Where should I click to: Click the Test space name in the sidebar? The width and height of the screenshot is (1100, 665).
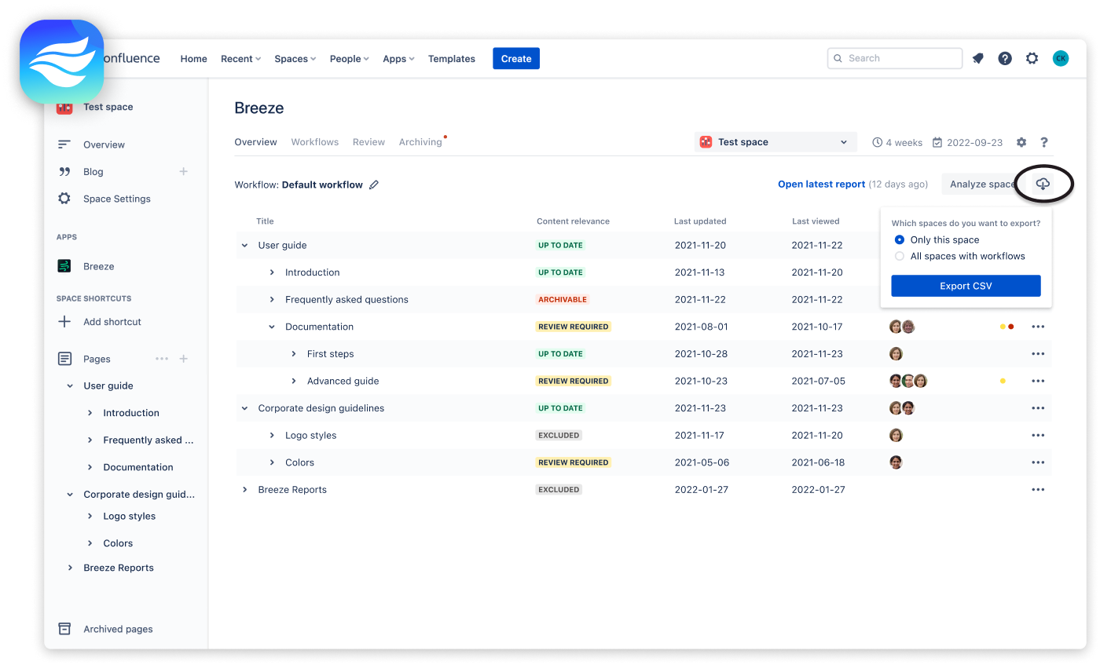(x=108, y=107)
